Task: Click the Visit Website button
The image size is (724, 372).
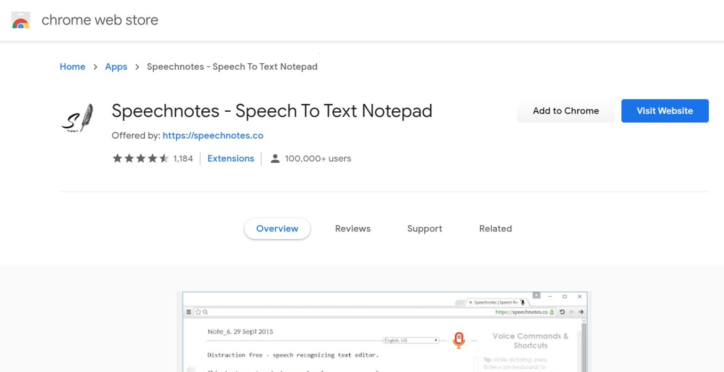Action: click(665, 111)
